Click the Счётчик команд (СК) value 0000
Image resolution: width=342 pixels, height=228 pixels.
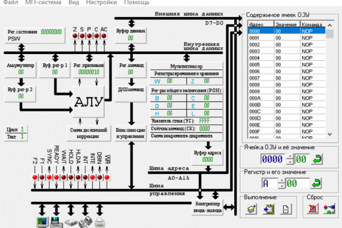click(x=205, y=129)
